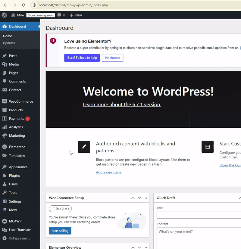Click the Marketing megaphone icon
Image resolution: width=241 pixels, height=249 pixels.
[x=5, y=135]
